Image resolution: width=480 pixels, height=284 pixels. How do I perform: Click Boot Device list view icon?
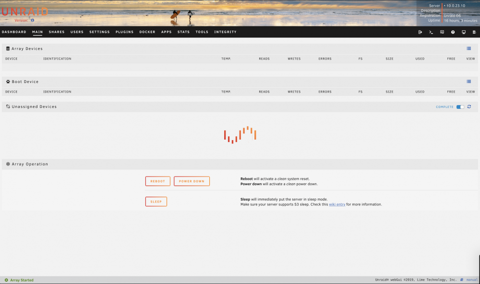point(468,82)
